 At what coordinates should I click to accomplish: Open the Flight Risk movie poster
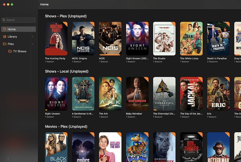coord(164,147)
